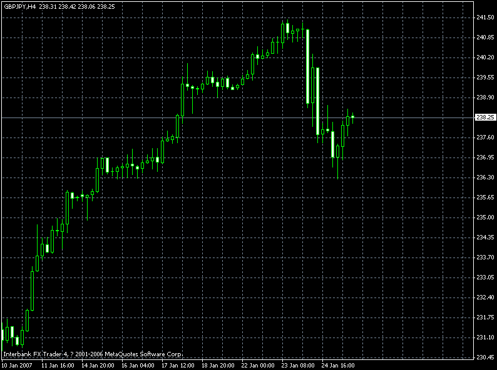This screenshot has width=497, height=370.
Task: Click the 17 Jan 12:00 time label
Action: 178,366
